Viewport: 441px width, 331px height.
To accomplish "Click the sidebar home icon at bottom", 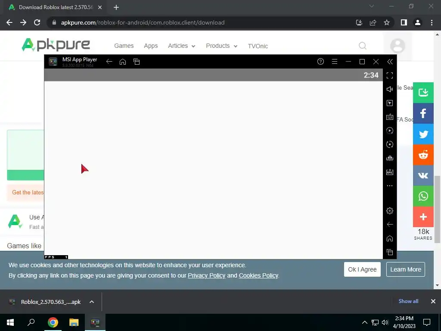I will pos(390,238).
